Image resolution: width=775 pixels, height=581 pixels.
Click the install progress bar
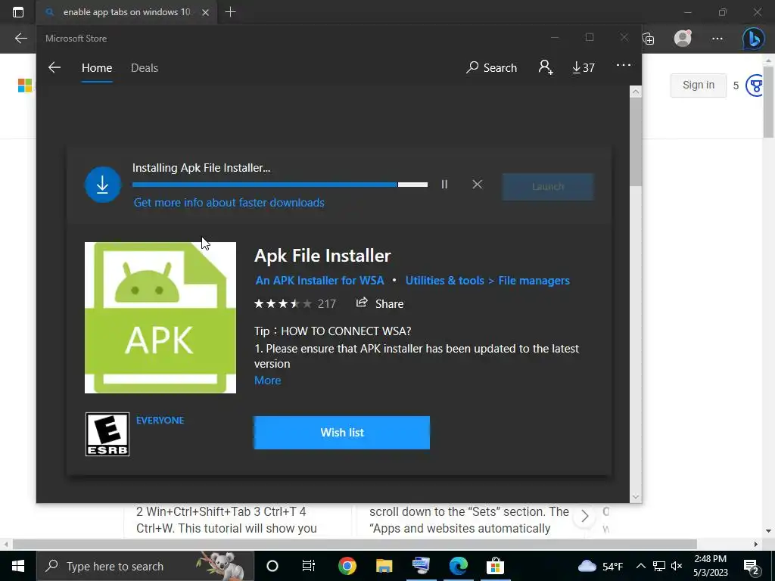point(280,185)
